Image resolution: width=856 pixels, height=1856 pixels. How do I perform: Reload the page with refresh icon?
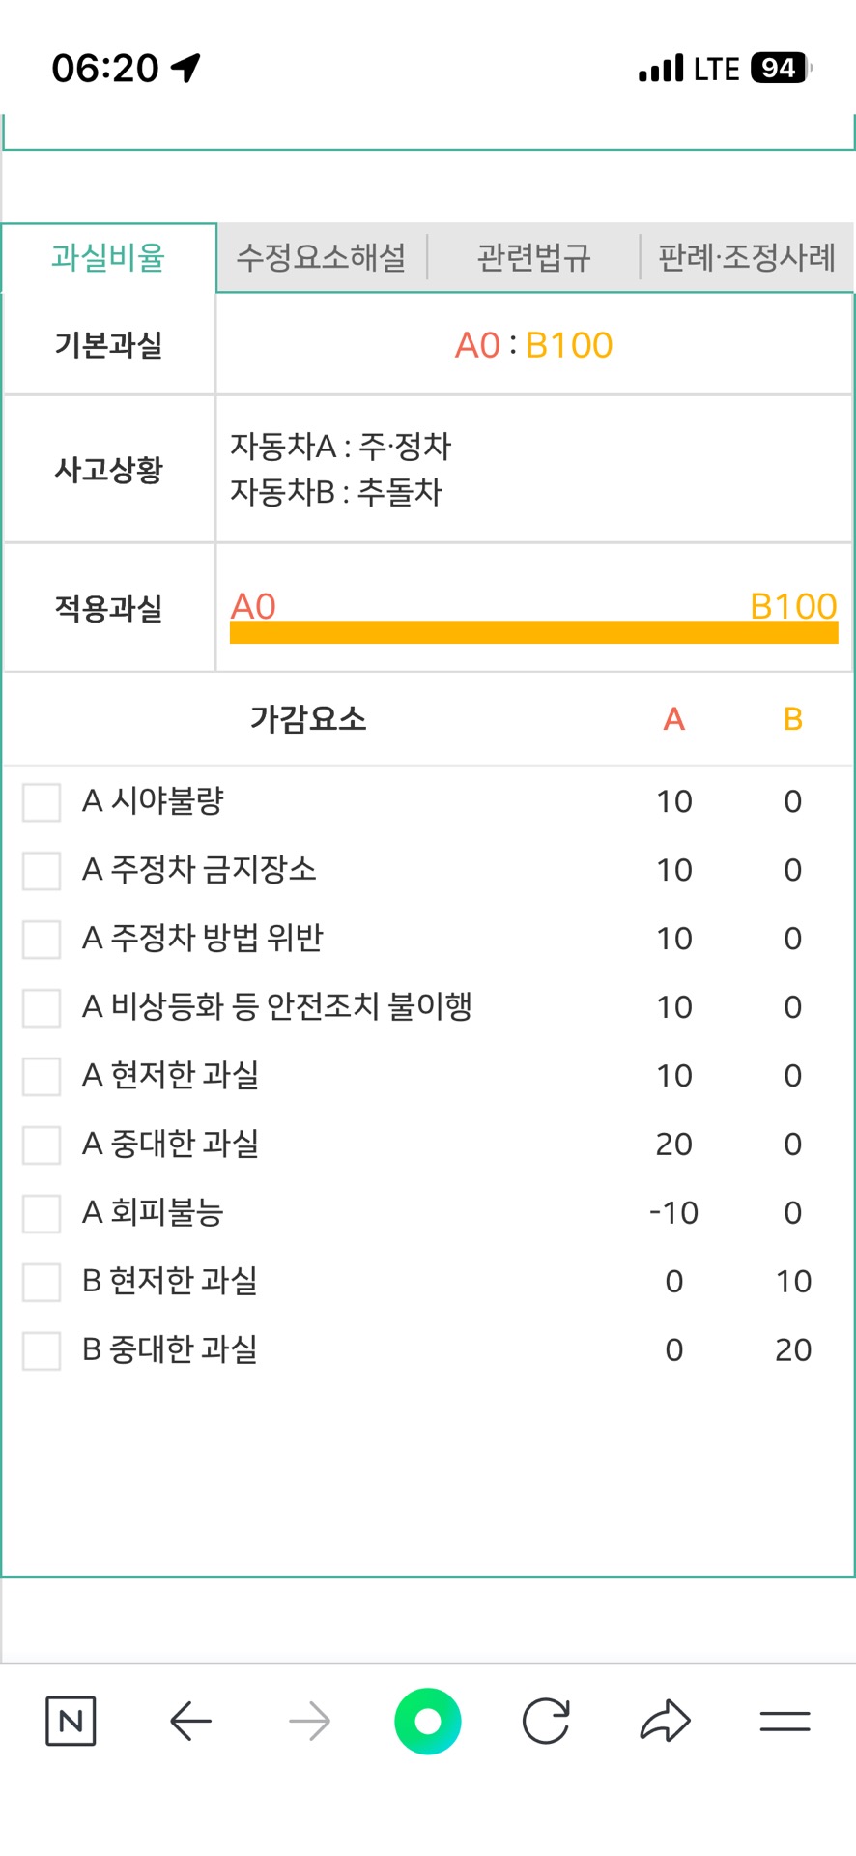546,1721
